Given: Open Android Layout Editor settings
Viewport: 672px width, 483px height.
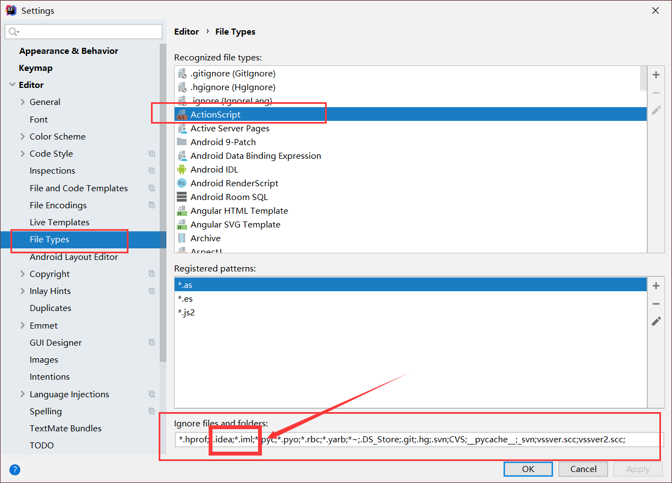Looking at the screenshot, I should 74,257.
